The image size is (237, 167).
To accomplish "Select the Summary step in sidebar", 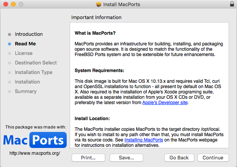I will (26, 91).
